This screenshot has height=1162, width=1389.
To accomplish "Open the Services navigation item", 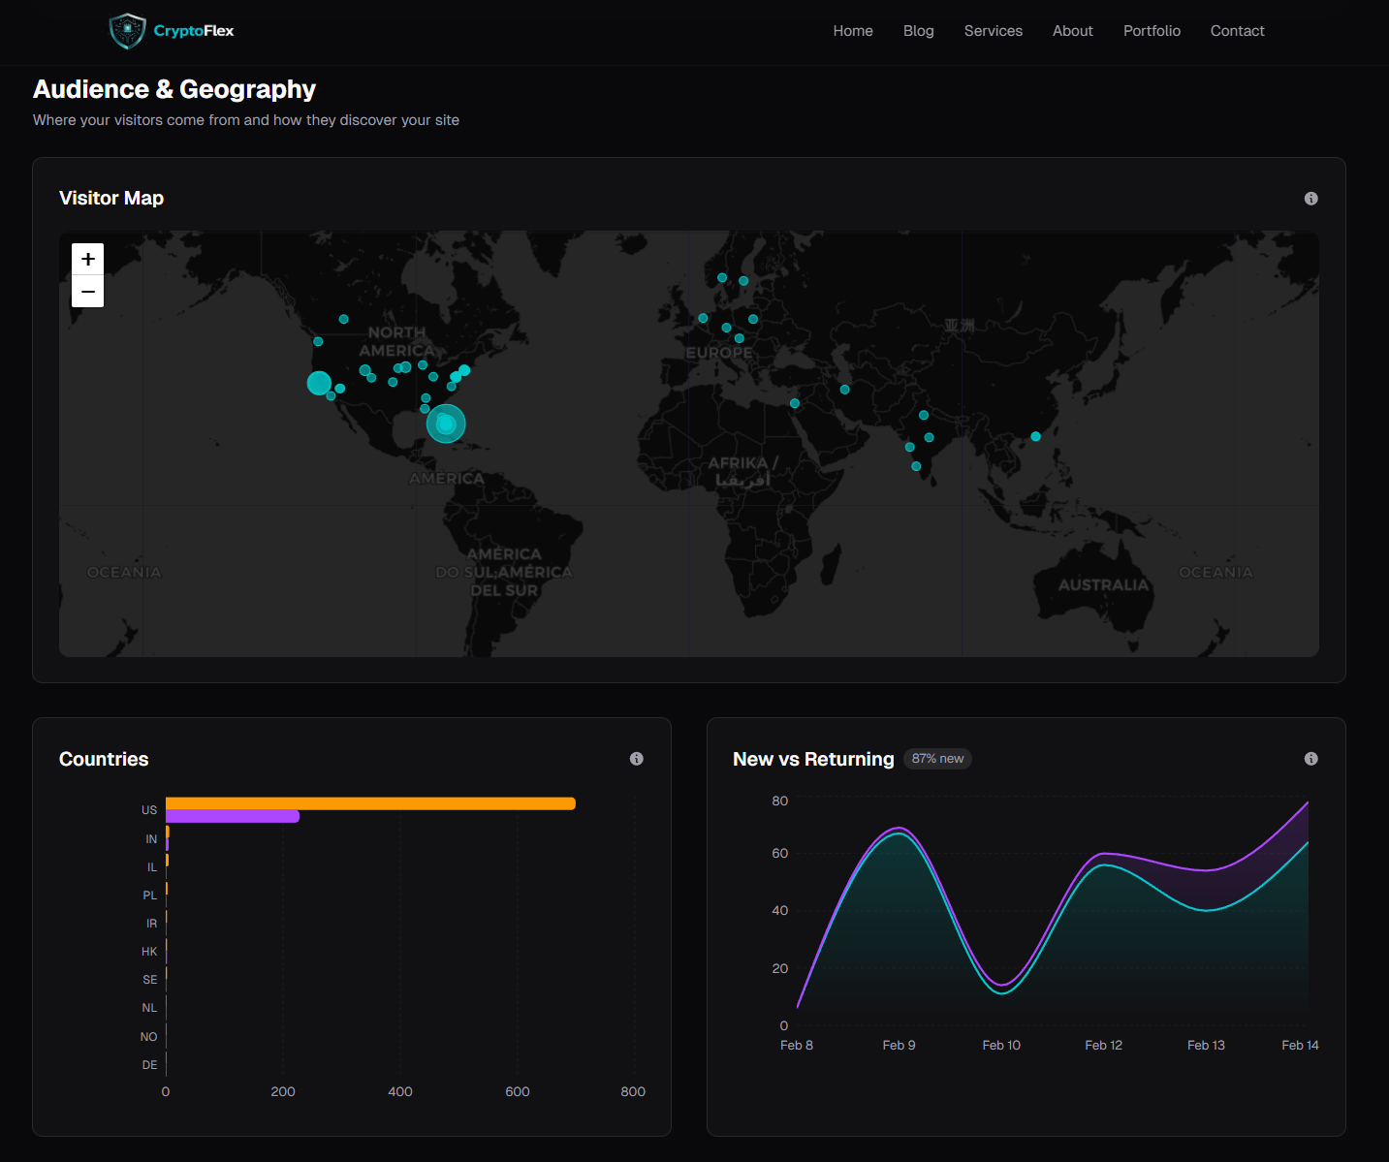I will (x=993, y=31).
